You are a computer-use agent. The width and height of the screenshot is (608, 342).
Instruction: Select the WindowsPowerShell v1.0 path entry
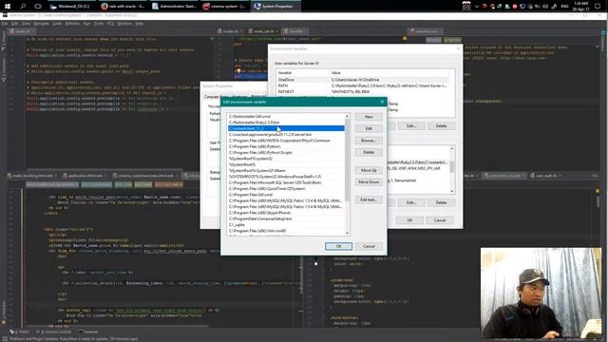click(286, 177)
